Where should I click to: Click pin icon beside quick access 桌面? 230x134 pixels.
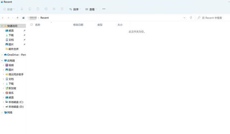(24, 31)
